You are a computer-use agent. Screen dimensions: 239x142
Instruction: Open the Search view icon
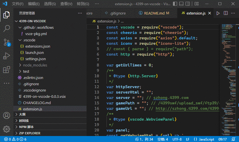[x=6, y=28]
